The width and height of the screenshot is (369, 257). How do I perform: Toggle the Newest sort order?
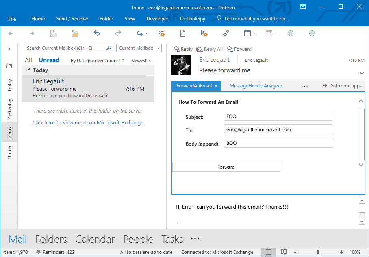[141, 61]
